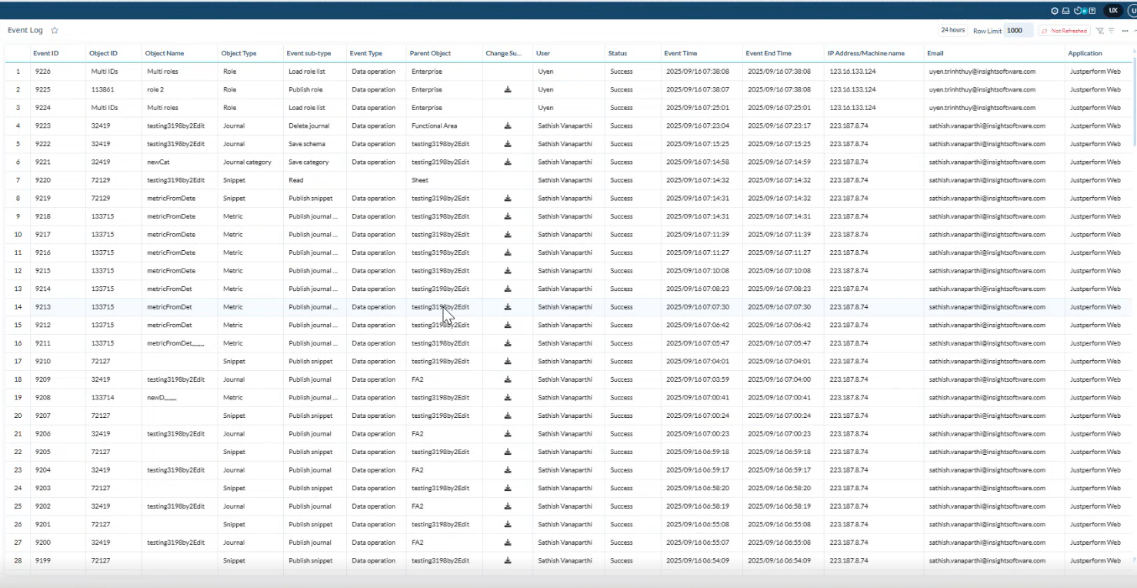The width and height of the screenshot is (1137, 588).
Task: Collapse the toolbar using the chevron icon
Action: (1134, 32)
